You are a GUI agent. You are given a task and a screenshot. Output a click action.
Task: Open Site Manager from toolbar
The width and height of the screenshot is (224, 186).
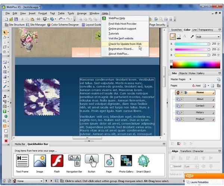36,25
